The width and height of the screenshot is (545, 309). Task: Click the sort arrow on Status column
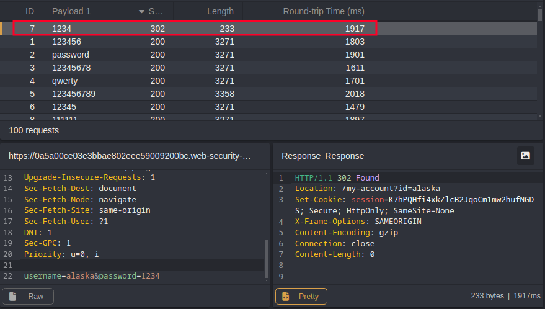[x=141, y=11]
